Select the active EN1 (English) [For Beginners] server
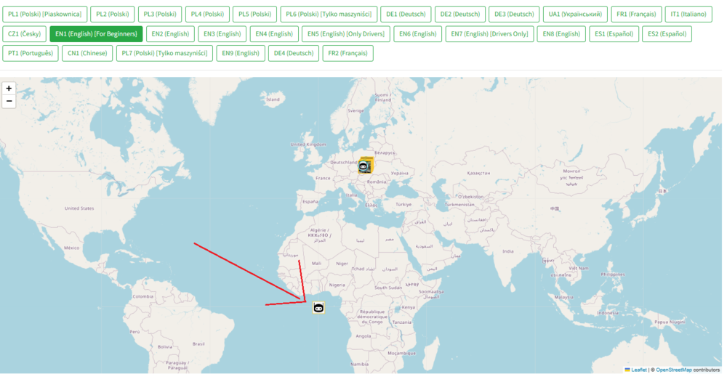The height and width of the screenshot is (374, 727). tap(96, 33)
